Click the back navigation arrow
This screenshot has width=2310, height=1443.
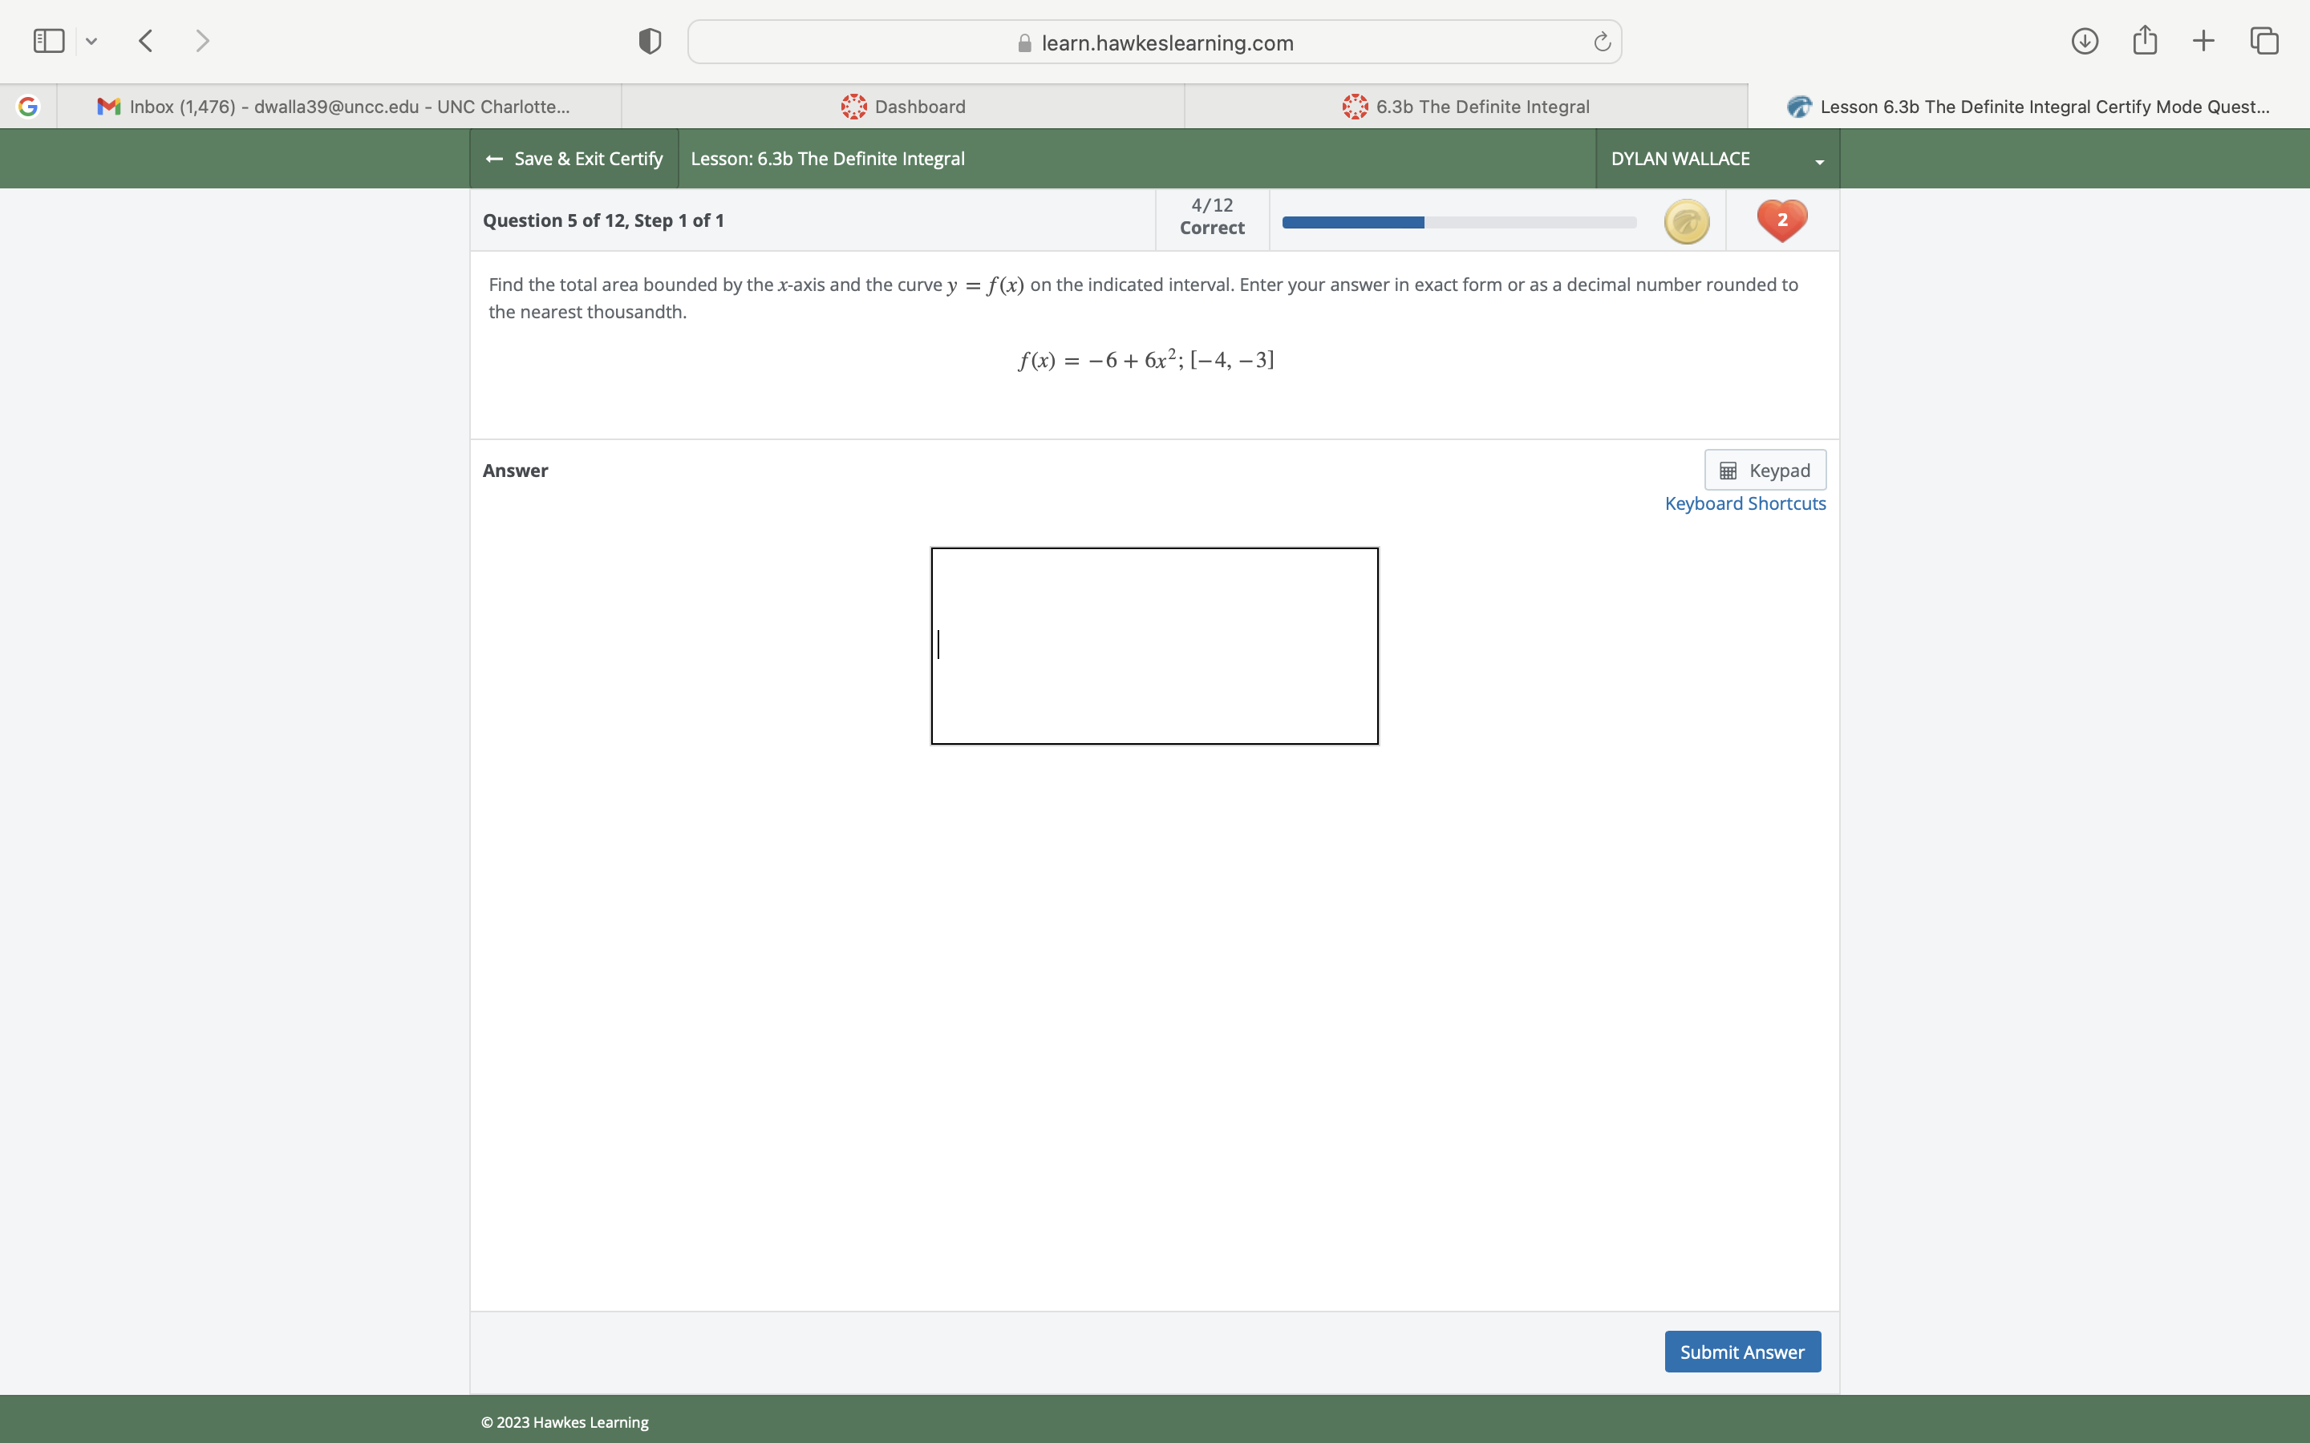coord(145,41)
